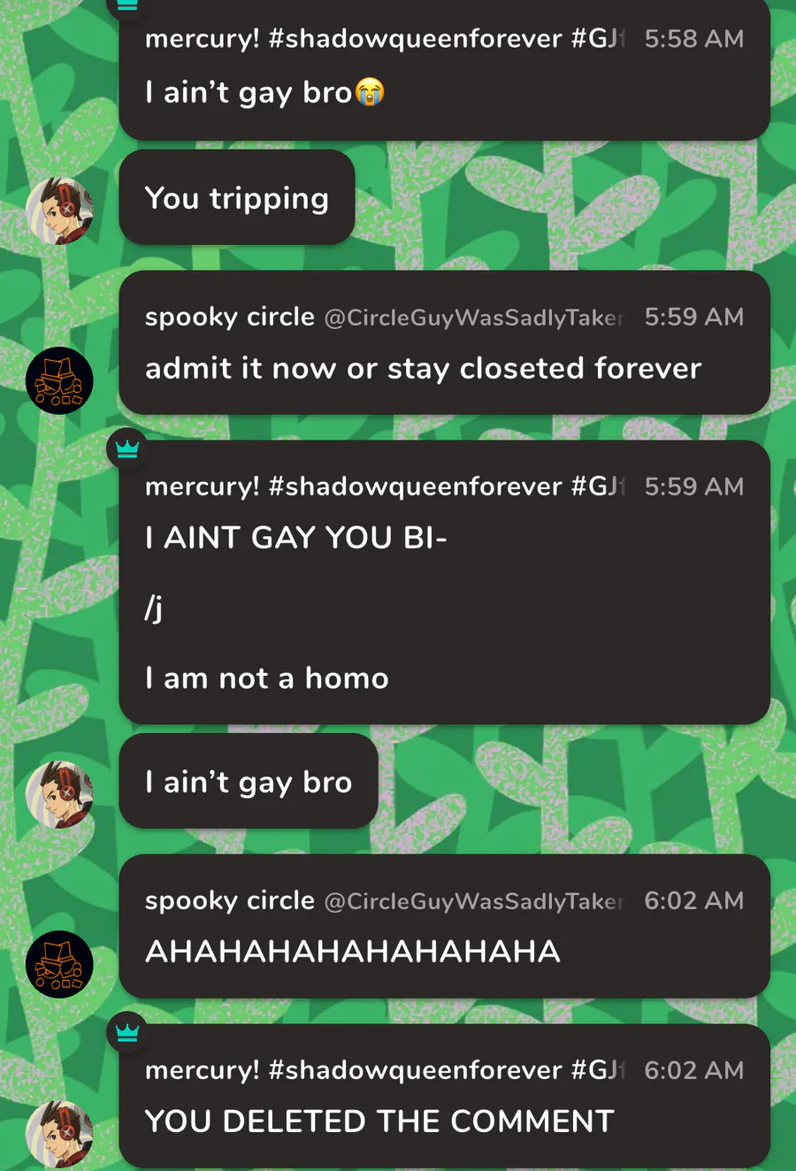Open anime avatar beside "You tripping" message

[x=59, y=210]
